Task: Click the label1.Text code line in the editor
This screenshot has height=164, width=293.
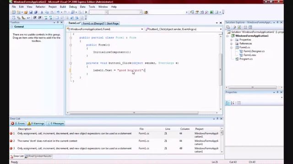Action: pyautogui.click(x=119, y=70)
